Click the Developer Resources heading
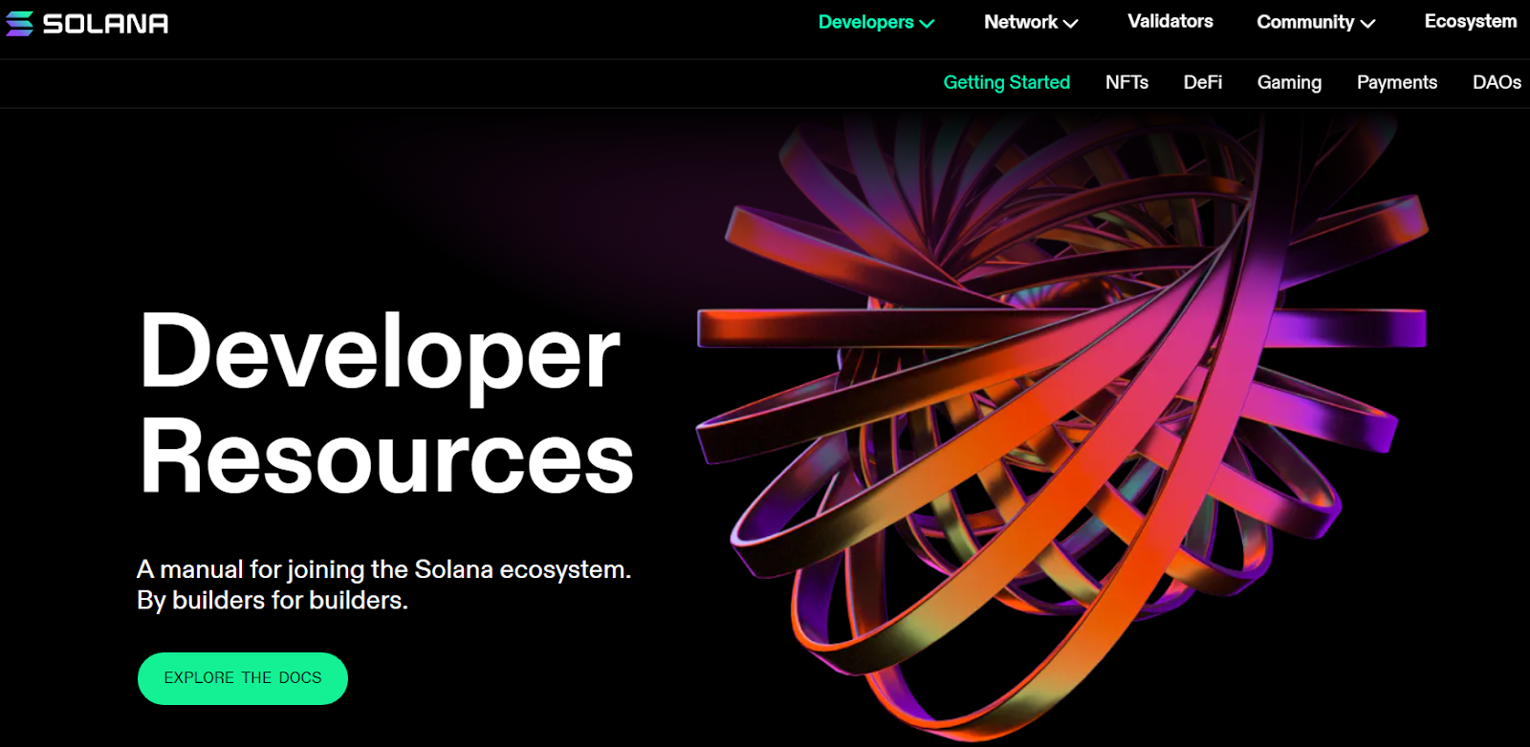Image resolution: width=1530 pixels, height=747 pixels. [x=386, y=403]
